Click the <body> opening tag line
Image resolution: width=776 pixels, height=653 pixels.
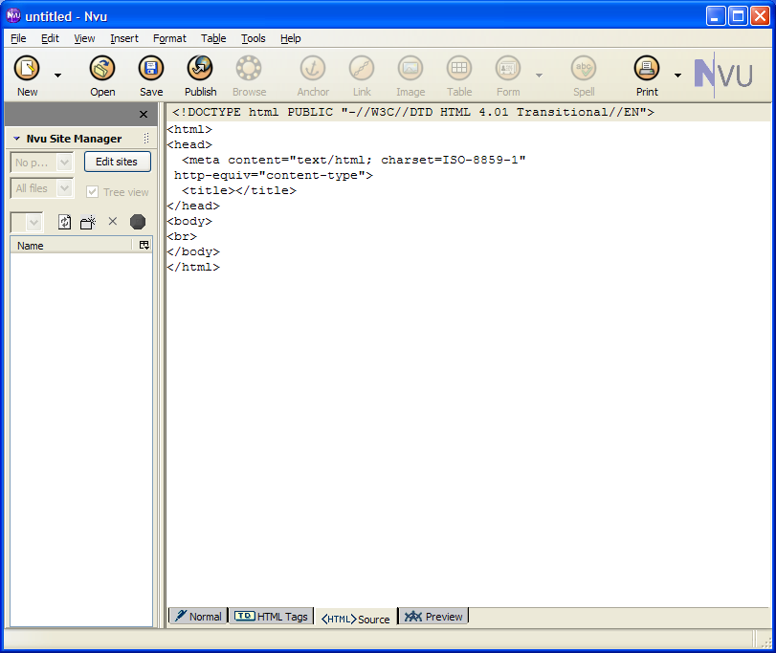point(190,221)
